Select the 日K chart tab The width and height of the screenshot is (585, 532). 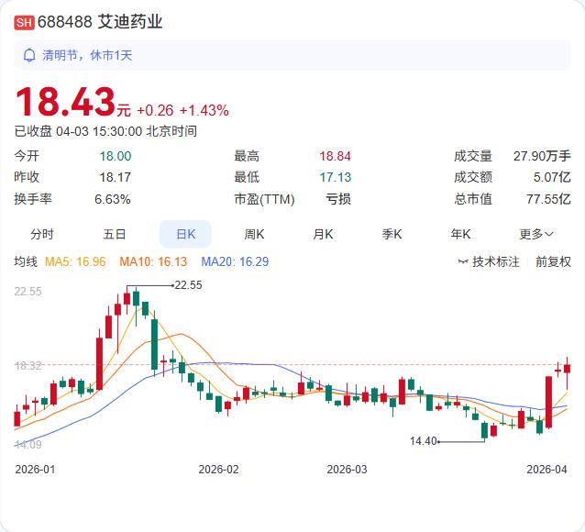185,235
